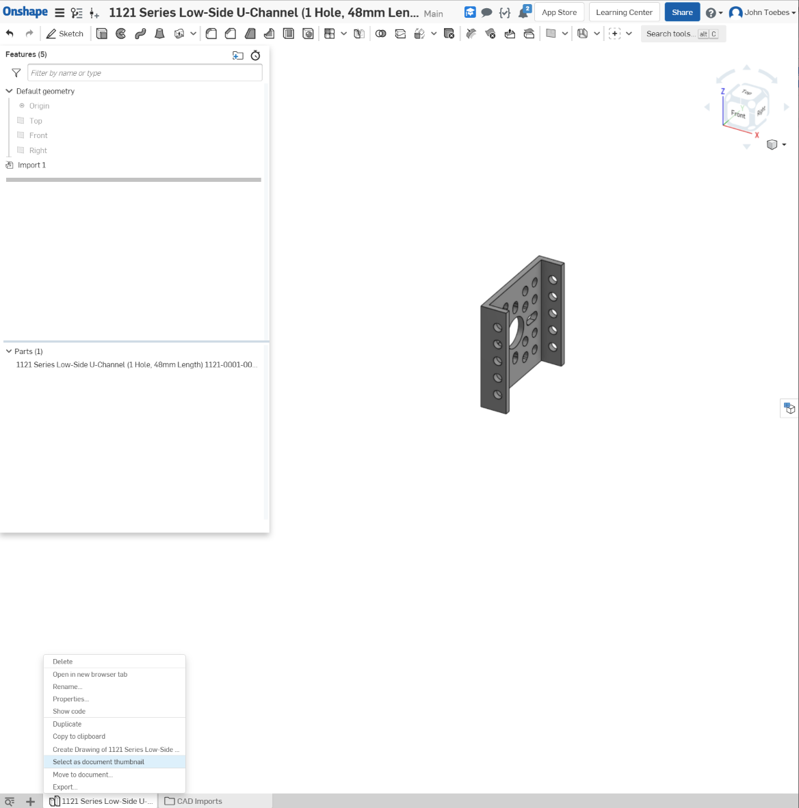Open the Transform tool dropdown
Screen dimensions: 799x808
click(x=434, y=33)
